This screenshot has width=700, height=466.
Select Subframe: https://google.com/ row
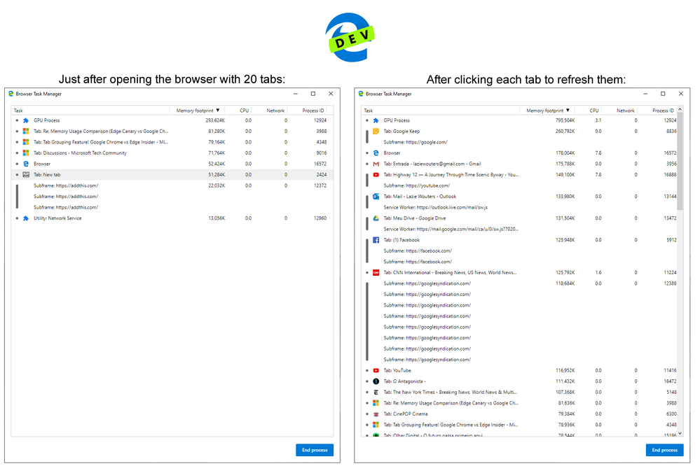tap(519, 142)
